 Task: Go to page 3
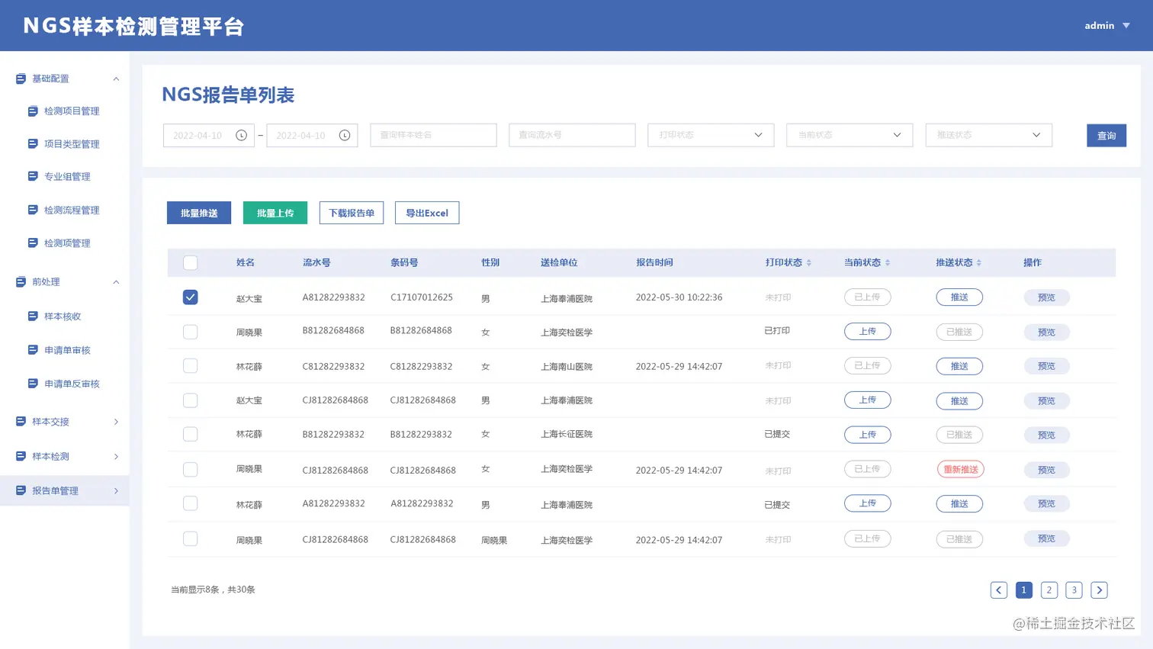tap(1074, 590)
